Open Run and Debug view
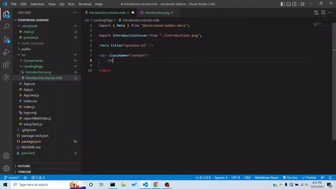Screen dimensions: 336x189 pyautogui.click(x=6, y=52)
